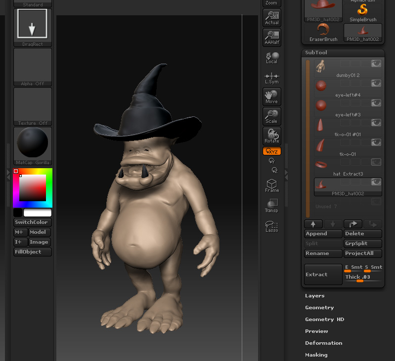Adjust the Thick .03 slider
Screen dimensions: 395x361
coord(363,278)
